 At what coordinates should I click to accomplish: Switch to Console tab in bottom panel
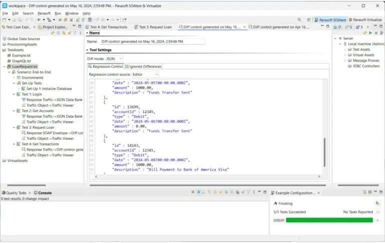pyautogui.click(x=43, y=193)
